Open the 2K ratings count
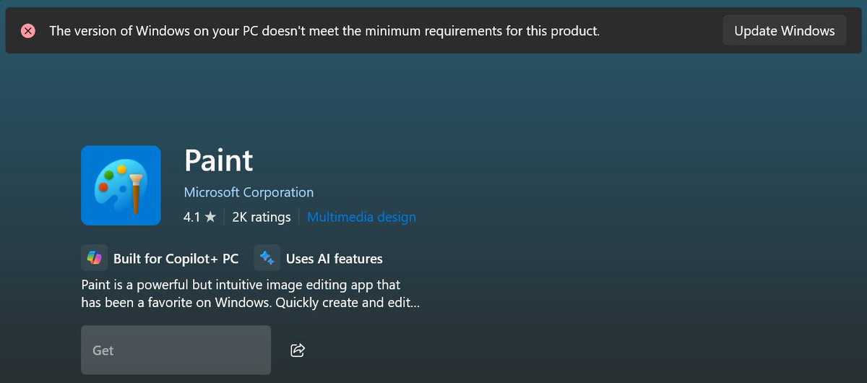This screenshot has height=383, width=867. [x=262, y=217]
